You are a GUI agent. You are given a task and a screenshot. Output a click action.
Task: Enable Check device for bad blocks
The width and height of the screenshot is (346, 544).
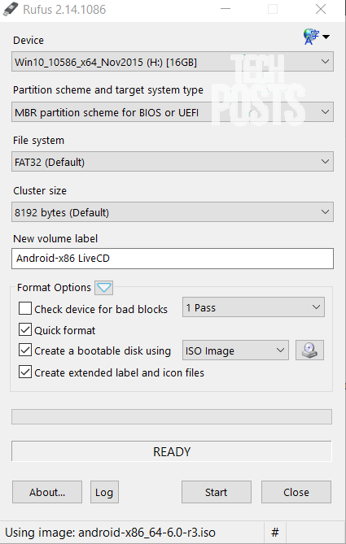point(25,308)
